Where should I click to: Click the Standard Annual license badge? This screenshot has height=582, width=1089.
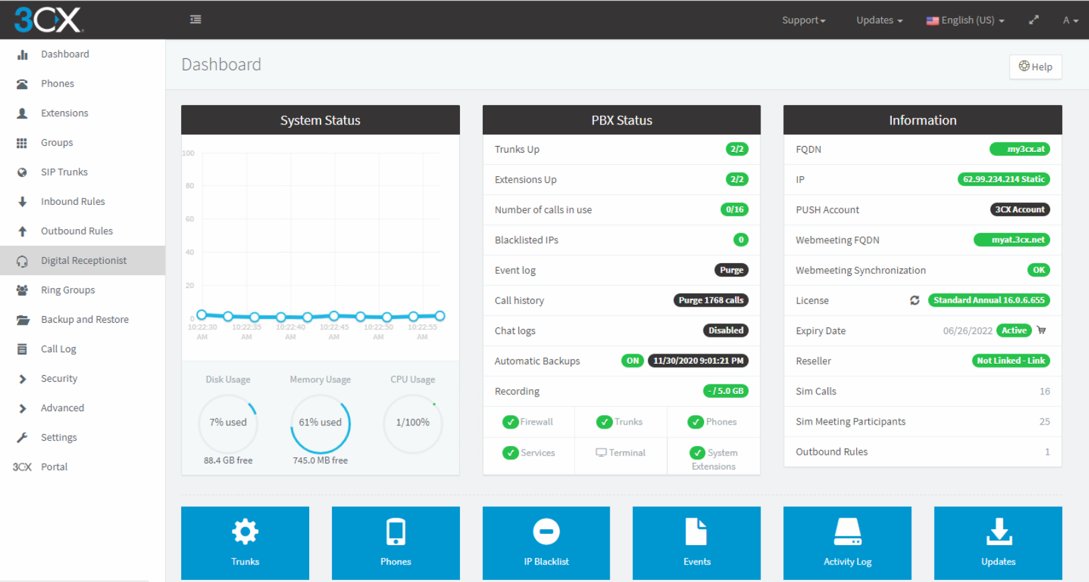pos(988,300)
